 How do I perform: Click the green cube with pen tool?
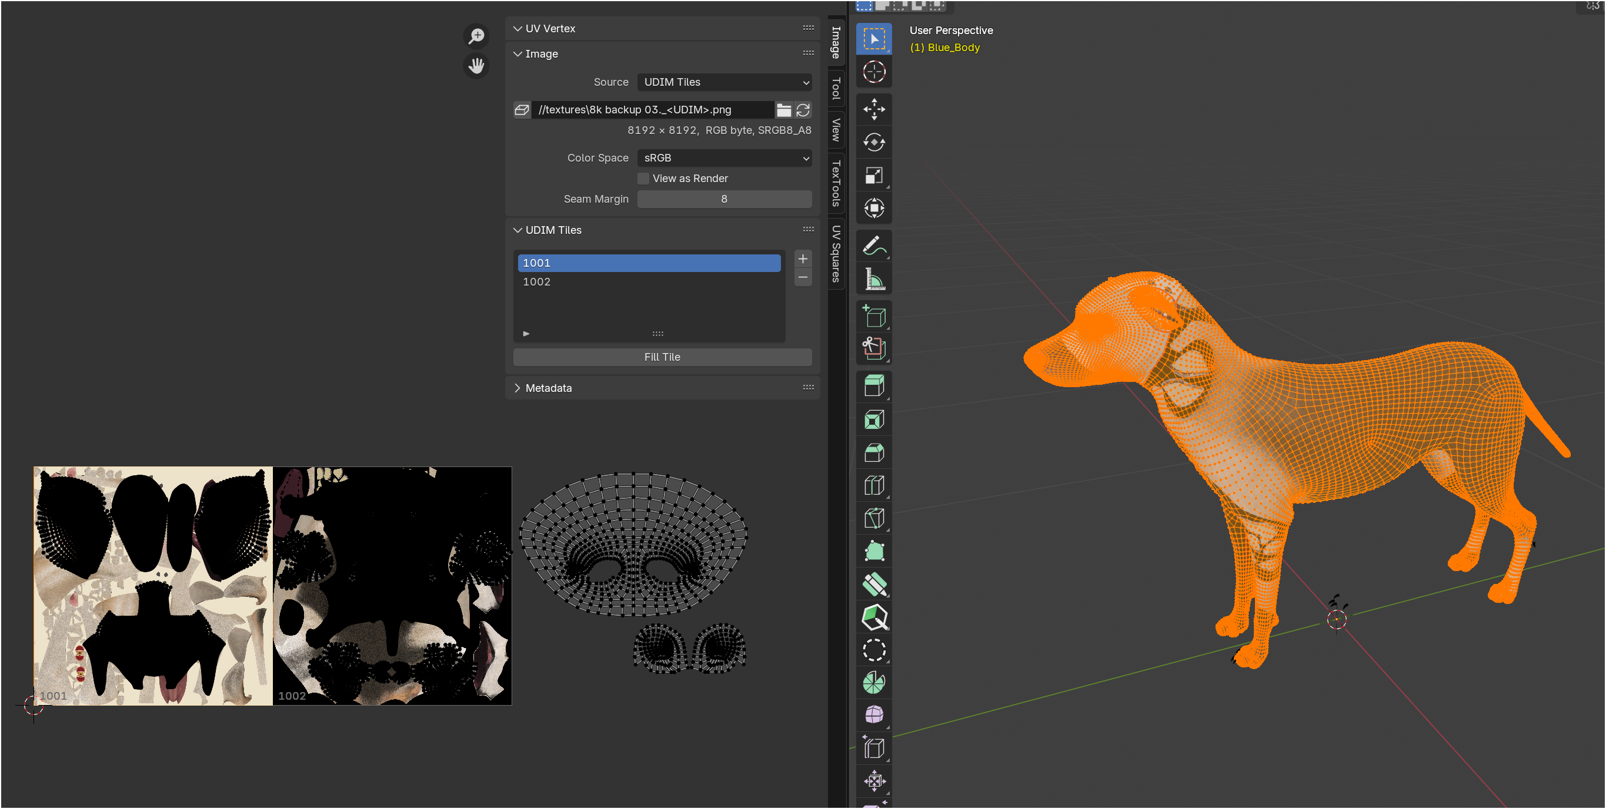click(x=874, y=617)
